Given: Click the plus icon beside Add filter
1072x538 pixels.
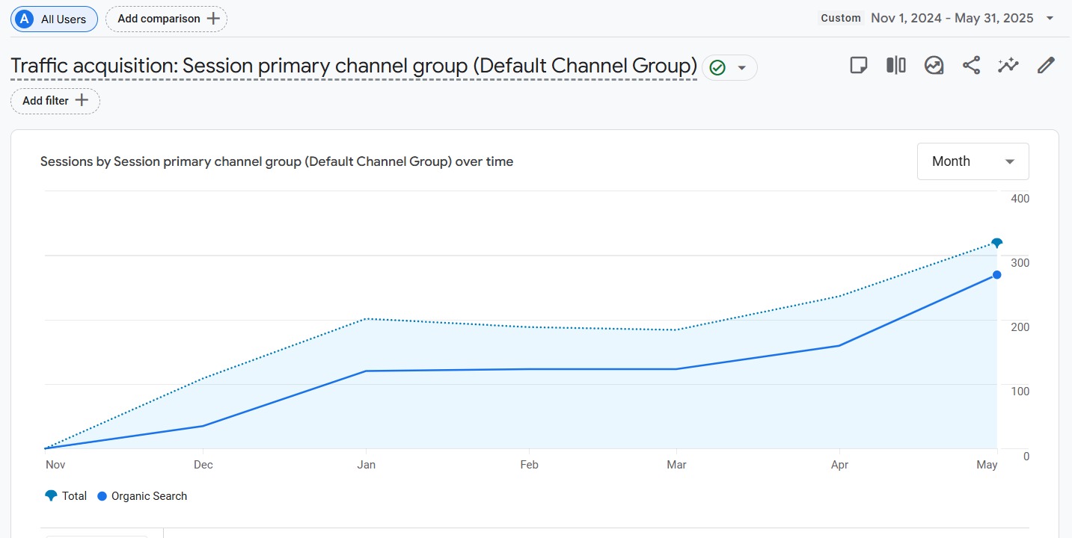Looking at the screenshot, I should [82, 100].
